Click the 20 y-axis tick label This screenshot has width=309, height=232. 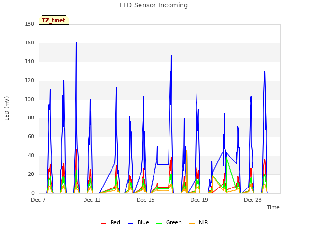click(31, 174)
